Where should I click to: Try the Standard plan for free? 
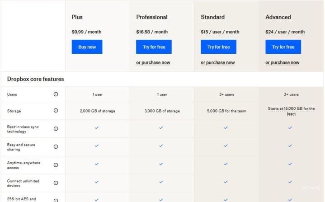click(x=218, y=47)
